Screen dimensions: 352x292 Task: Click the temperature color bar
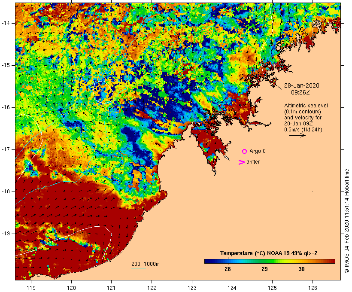[x=270, y=261]
